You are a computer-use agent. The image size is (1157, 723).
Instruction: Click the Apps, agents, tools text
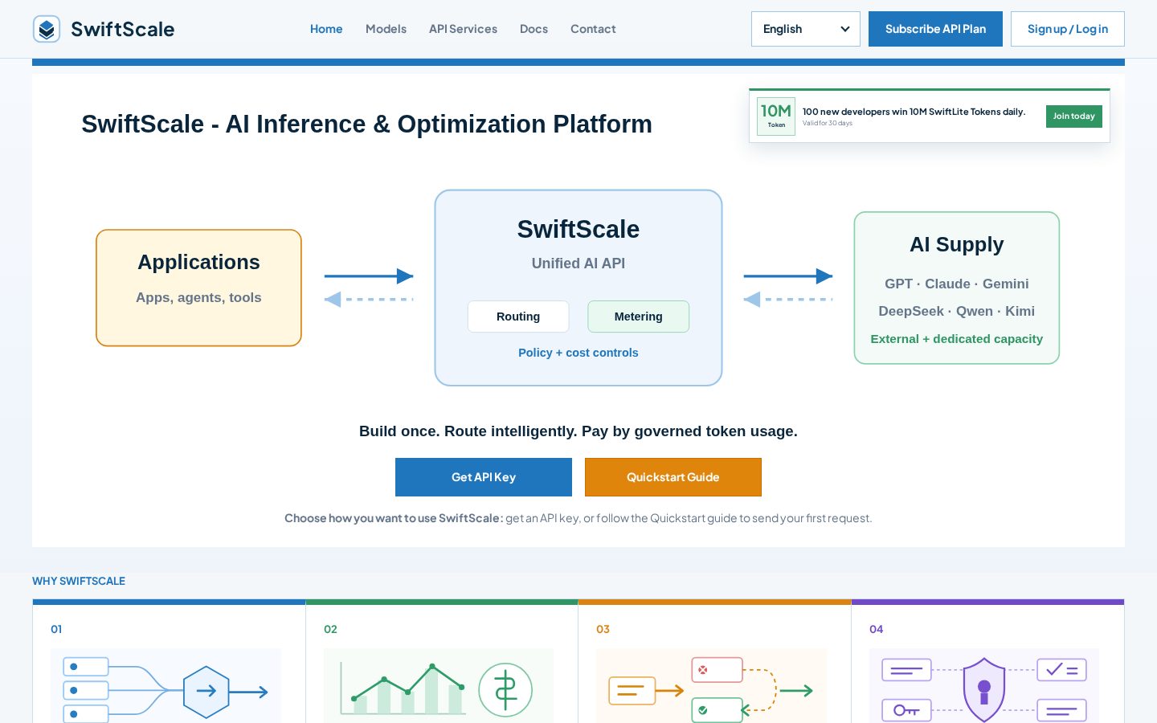tap(198, 297)
